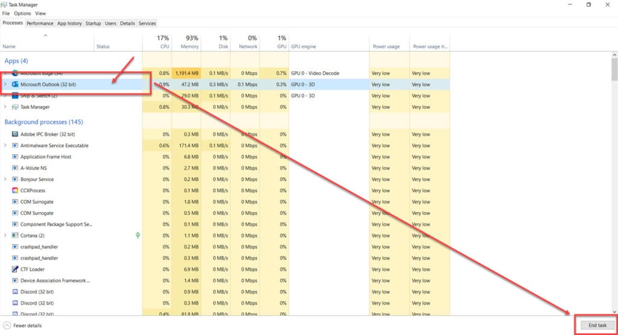
Task: Click the 1,191.4 MB memory cell
Action: (186, 74)
